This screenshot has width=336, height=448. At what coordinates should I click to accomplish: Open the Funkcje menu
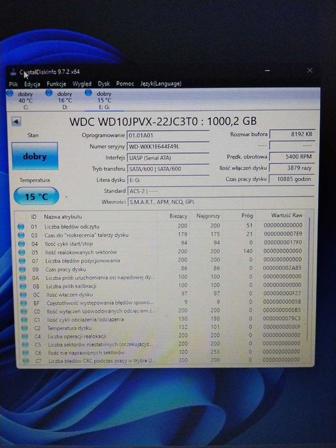click(56, 84)
